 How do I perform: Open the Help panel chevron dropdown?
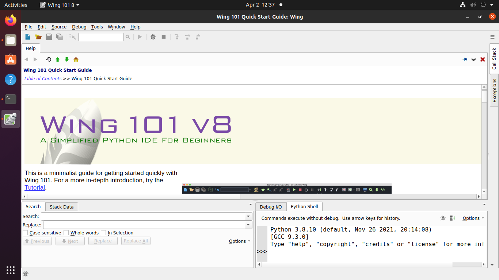pyautogui.click(x=474, y=59)
